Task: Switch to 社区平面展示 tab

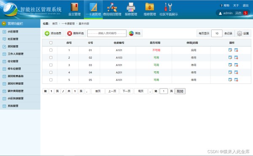Action: [x=169, y=9]
